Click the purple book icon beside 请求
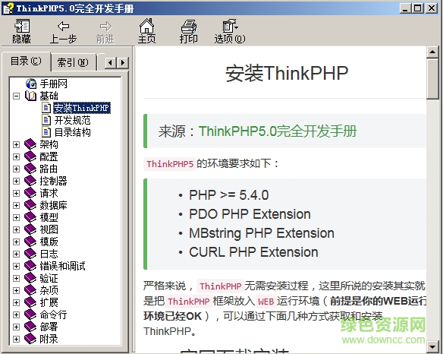The image size is (443, 354). [x=30, y=193]
